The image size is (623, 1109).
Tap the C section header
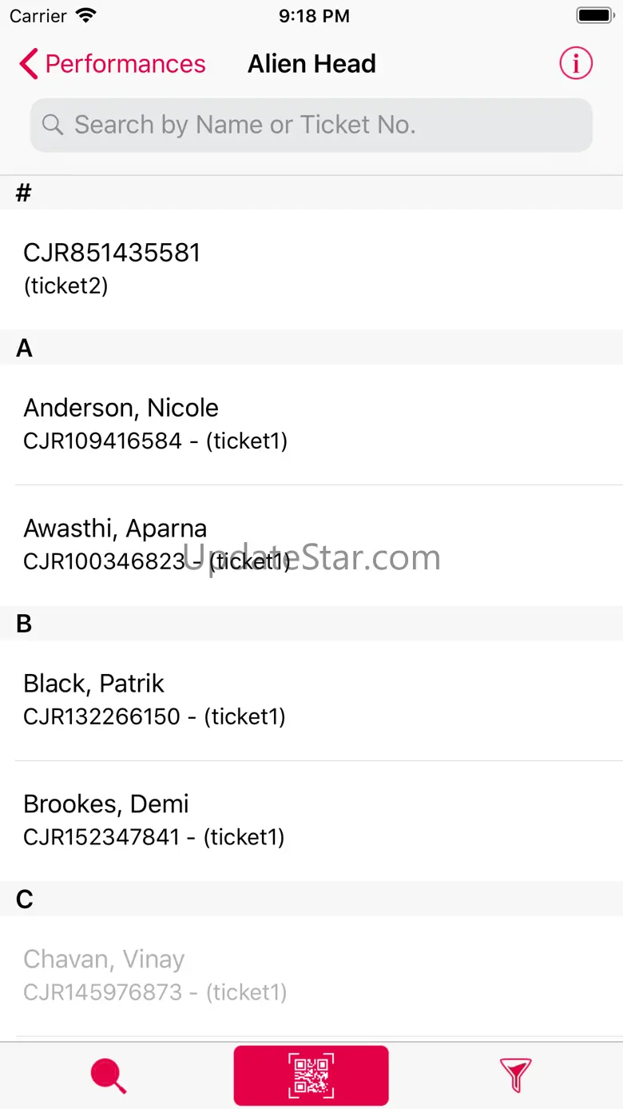pos(25,900)
